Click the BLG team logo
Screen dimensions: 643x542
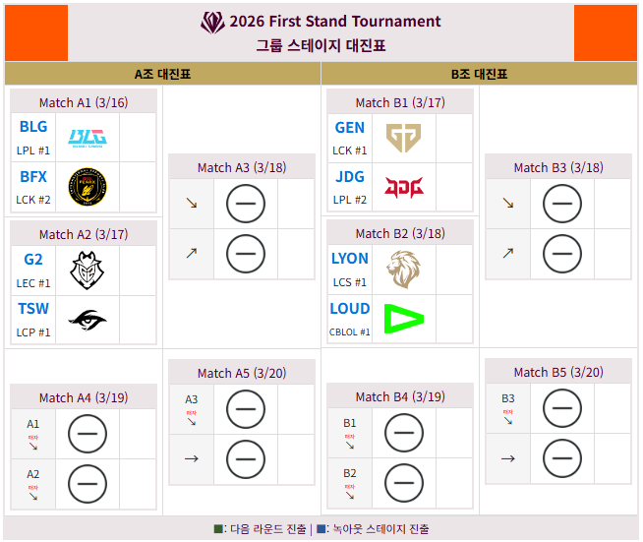point(88,138)
